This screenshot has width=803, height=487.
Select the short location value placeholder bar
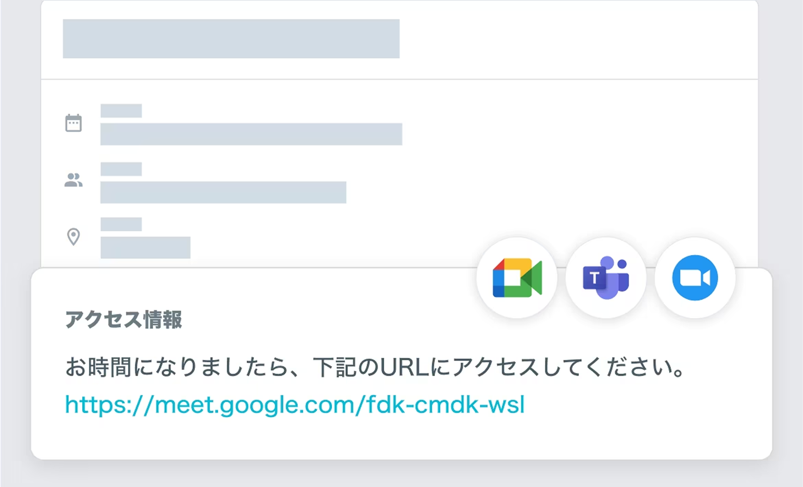(145, 247)
